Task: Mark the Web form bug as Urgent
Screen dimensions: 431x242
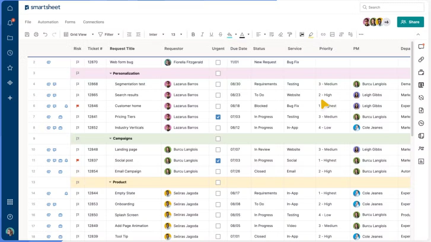Action: coord(218,62)
